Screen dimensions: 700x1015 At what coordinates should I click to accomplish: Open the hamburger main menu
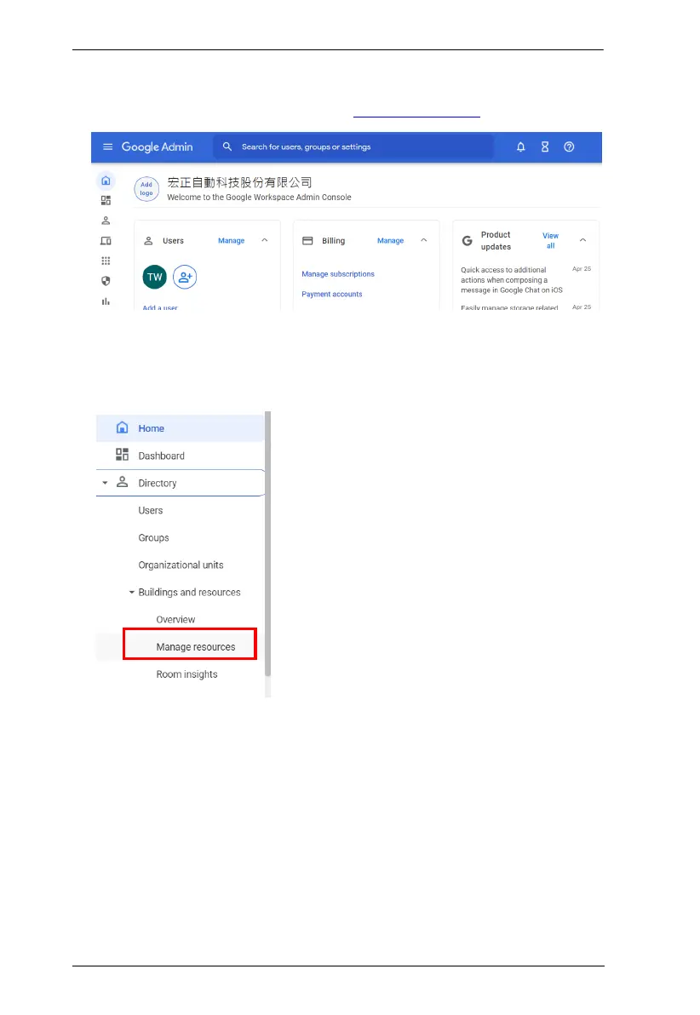(107, 147)
